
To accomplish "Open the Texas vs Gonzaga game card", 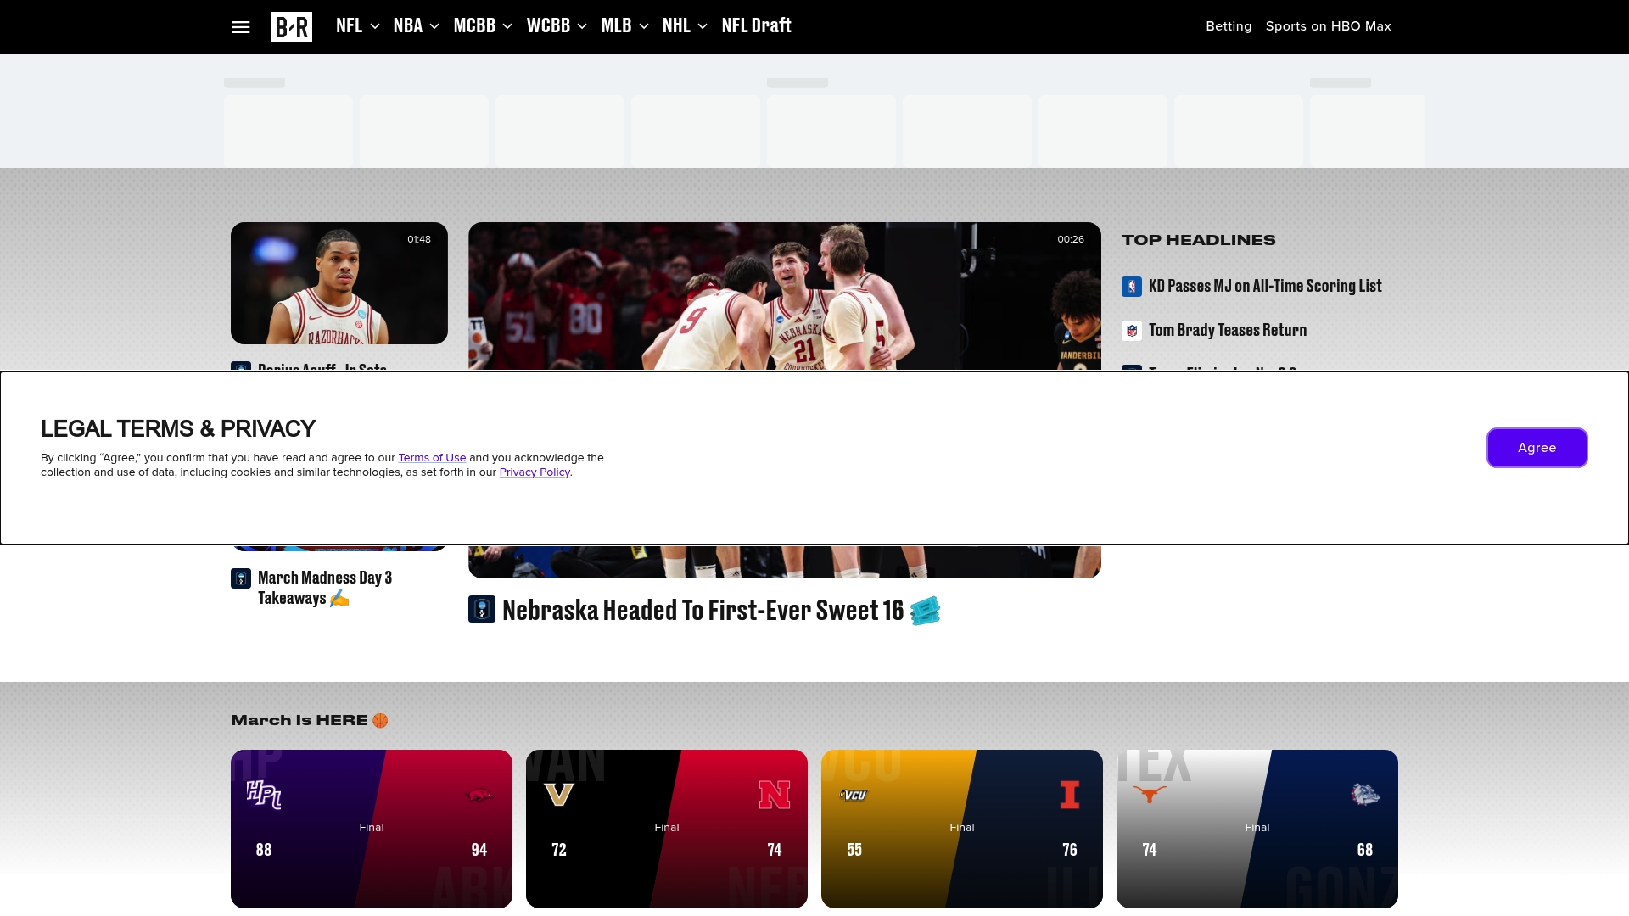I will pos(1257,829).
